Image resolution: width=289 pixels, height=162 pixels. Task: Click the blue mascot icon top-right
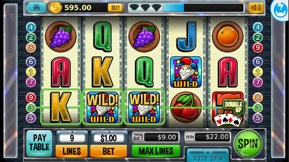[280, 10]
